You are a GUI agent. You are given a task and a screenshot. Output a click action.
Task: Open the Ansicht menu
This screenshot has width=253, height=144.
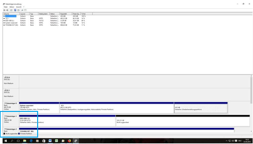[19, 7]
